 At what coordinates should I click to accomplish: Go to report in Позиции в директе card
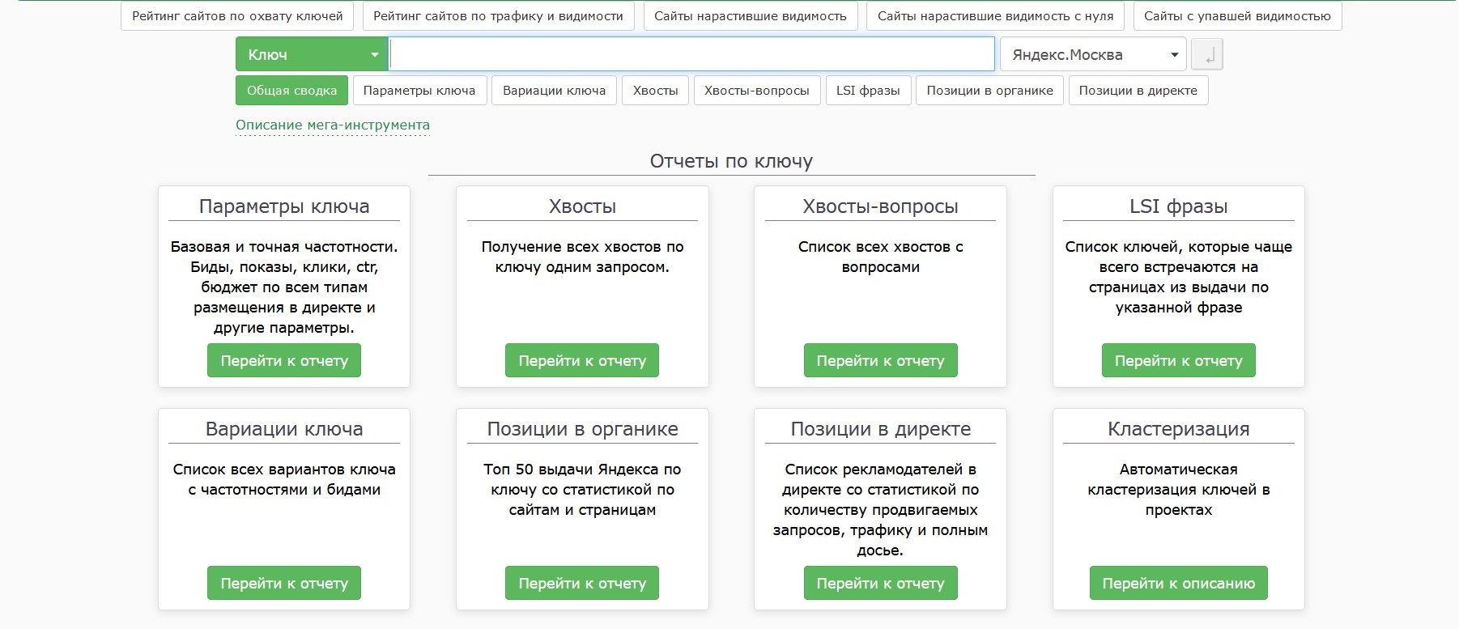click(880, 584)
